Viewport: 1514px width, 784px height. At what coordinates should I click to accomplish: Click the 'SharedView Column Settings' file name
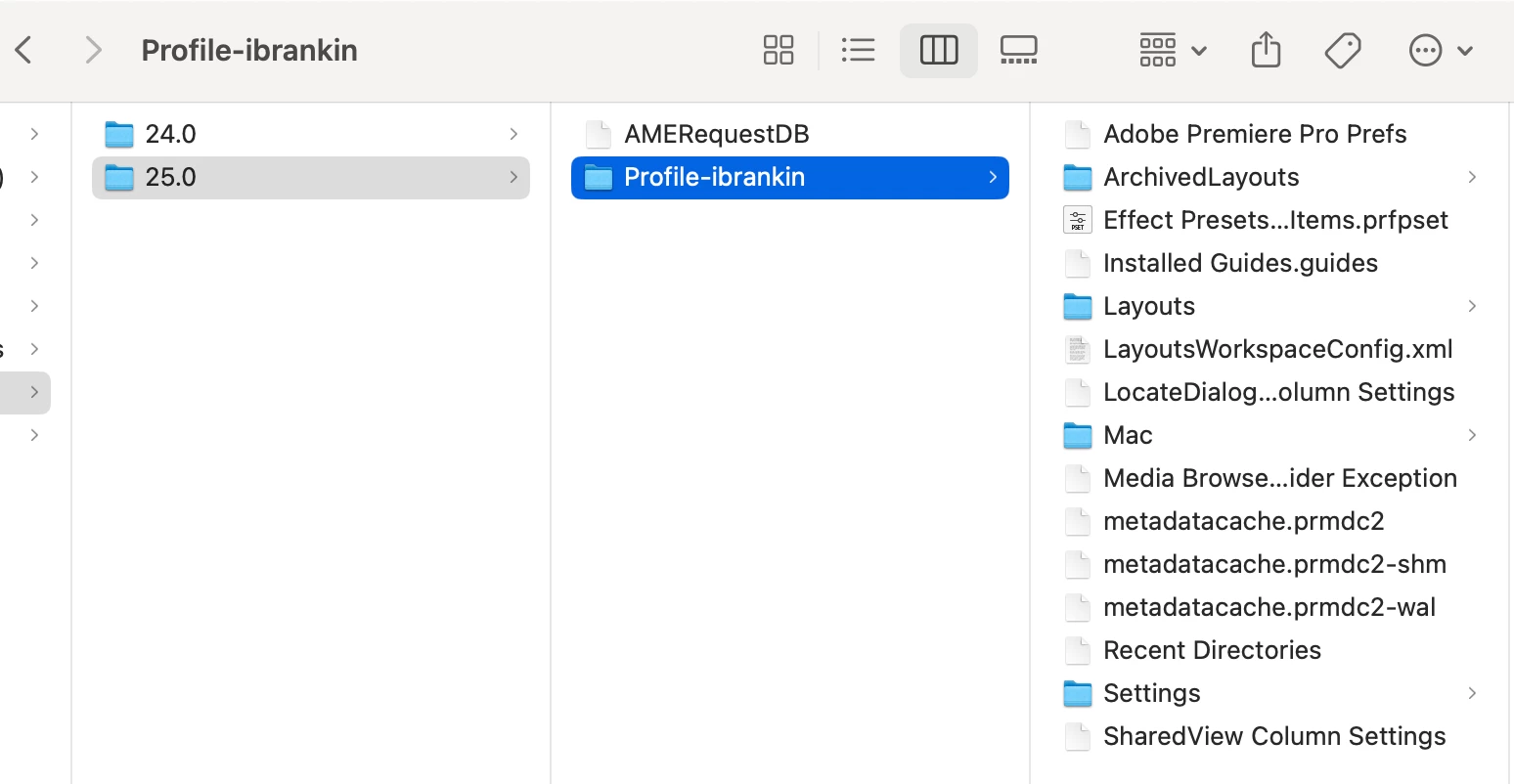pos(1275,736)
